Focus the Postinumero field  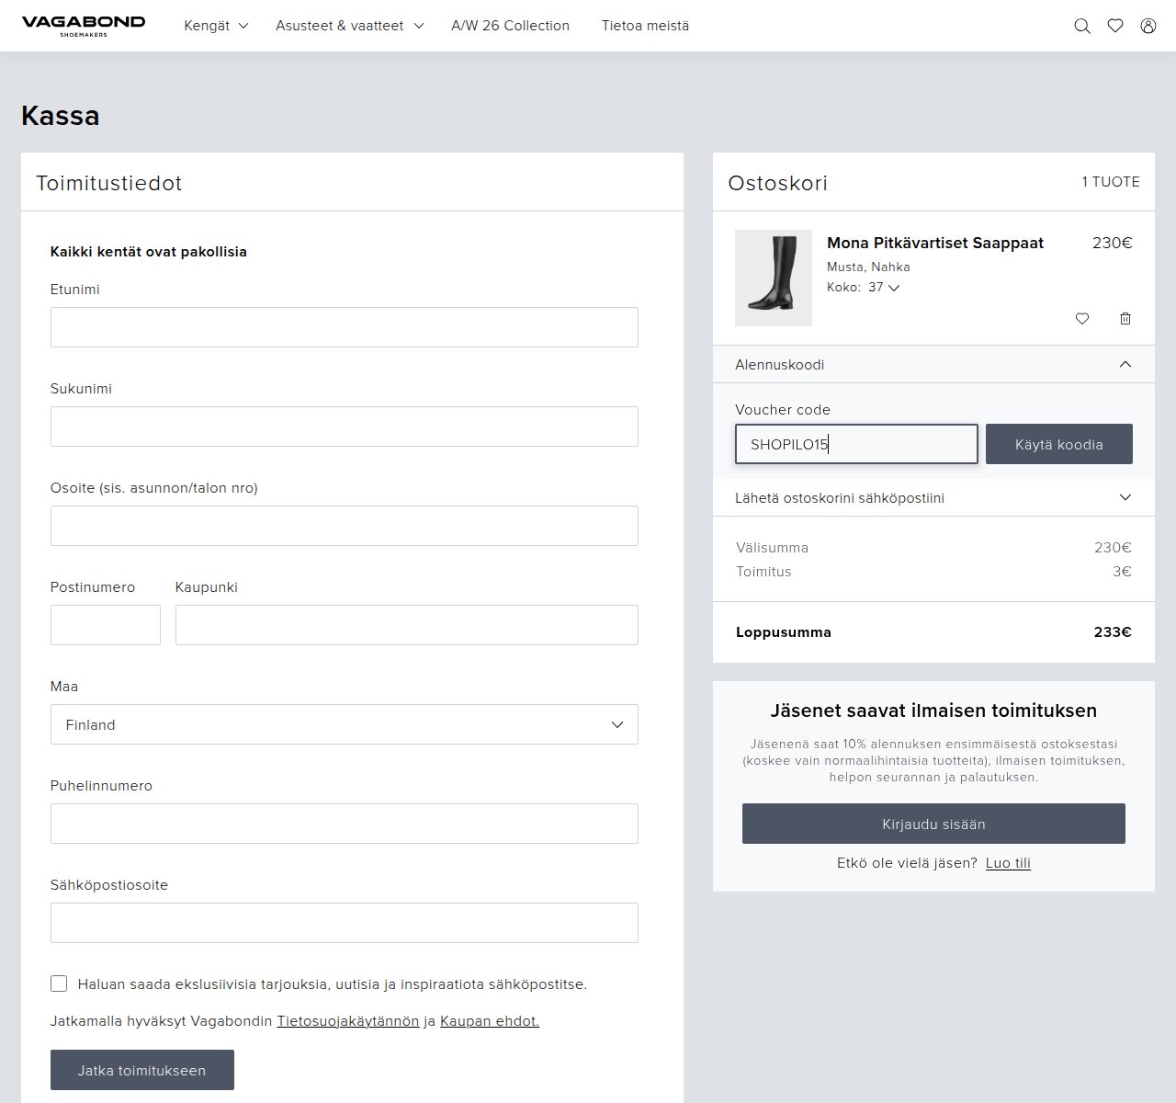(106, 625)
